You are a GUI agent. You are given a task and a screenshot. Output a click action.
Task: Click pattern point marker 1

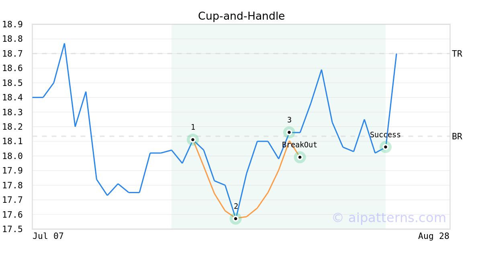(193, 140)
